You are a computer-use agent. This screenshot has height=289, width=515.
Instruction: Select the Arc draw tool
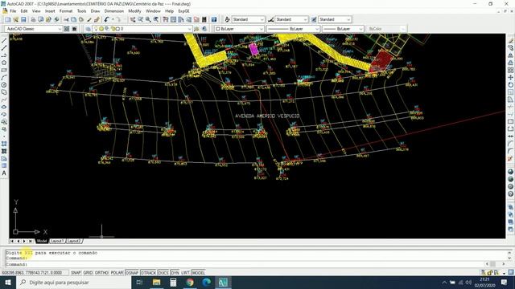point(4,78)
